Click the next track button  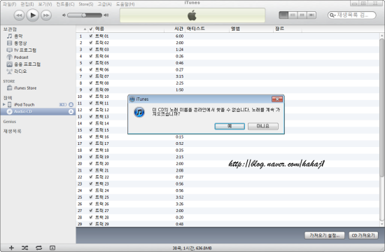(46, 15)
